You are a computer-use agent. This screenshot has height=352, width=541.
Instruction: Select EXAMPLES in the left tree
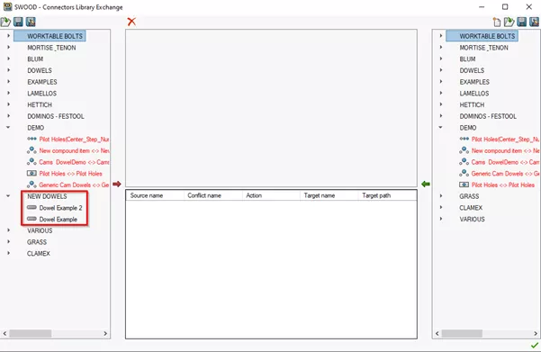(42, 82)
